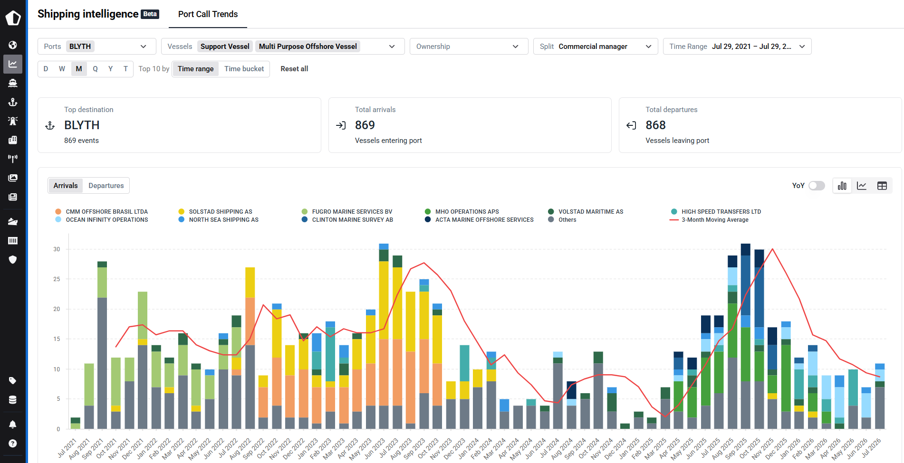Image resolution: width=904 pixels, height=463 pixels.
Task: Open the tag icon in sidebar
Action: (13, 380)
